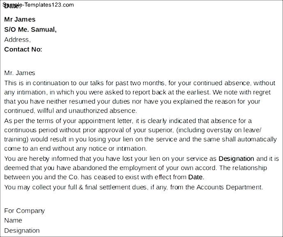Click the 'Name' signature placeholder
The width and height of the screenshot is (283, 237).
click(x=13, y=221)
